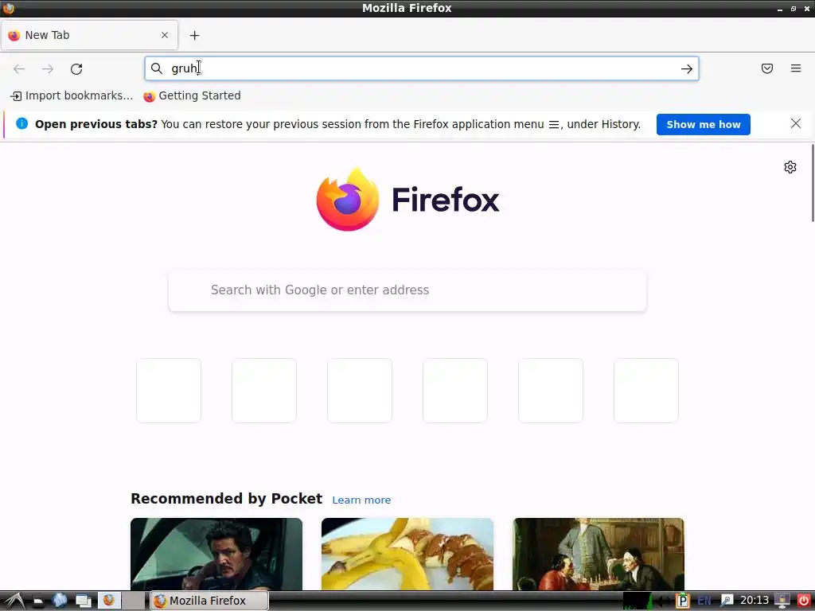The height and width of the screenshot is (611, 815).
Task: Click the fifth empty shortcut tile
Action: (x=551, y=390)
